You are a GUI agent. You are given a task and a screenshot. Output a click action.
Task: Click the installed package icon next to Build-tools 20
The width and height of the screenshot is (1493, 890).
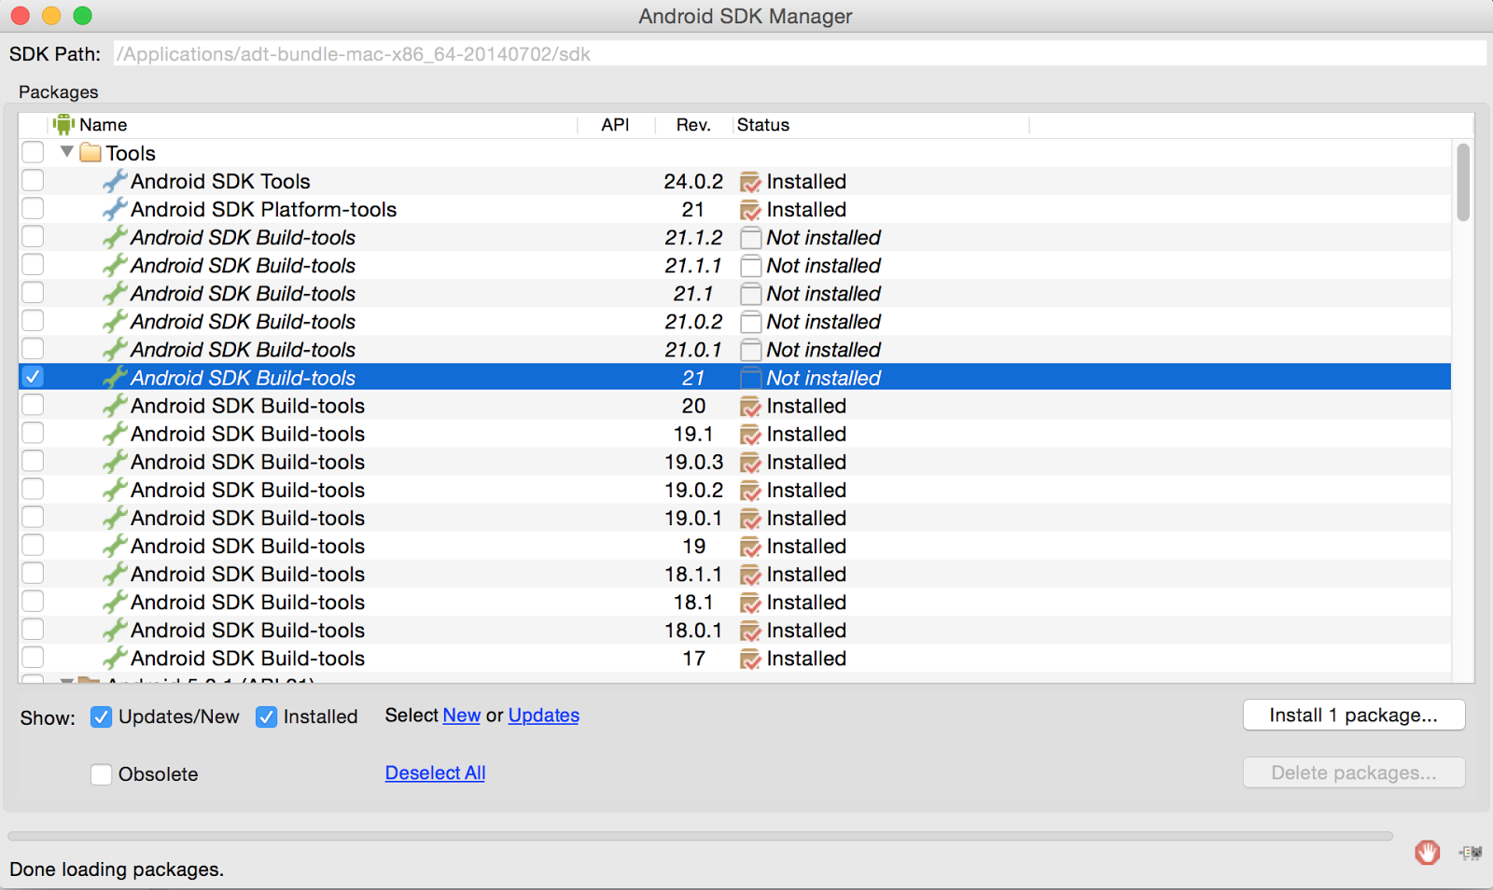tap(751, 405)
